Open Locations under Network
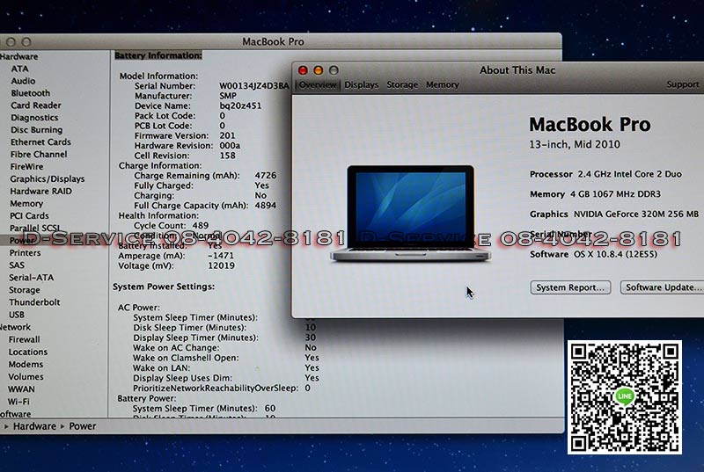Image resolution: width=704 pixels, height=472 pixels. tap(28, 352)
